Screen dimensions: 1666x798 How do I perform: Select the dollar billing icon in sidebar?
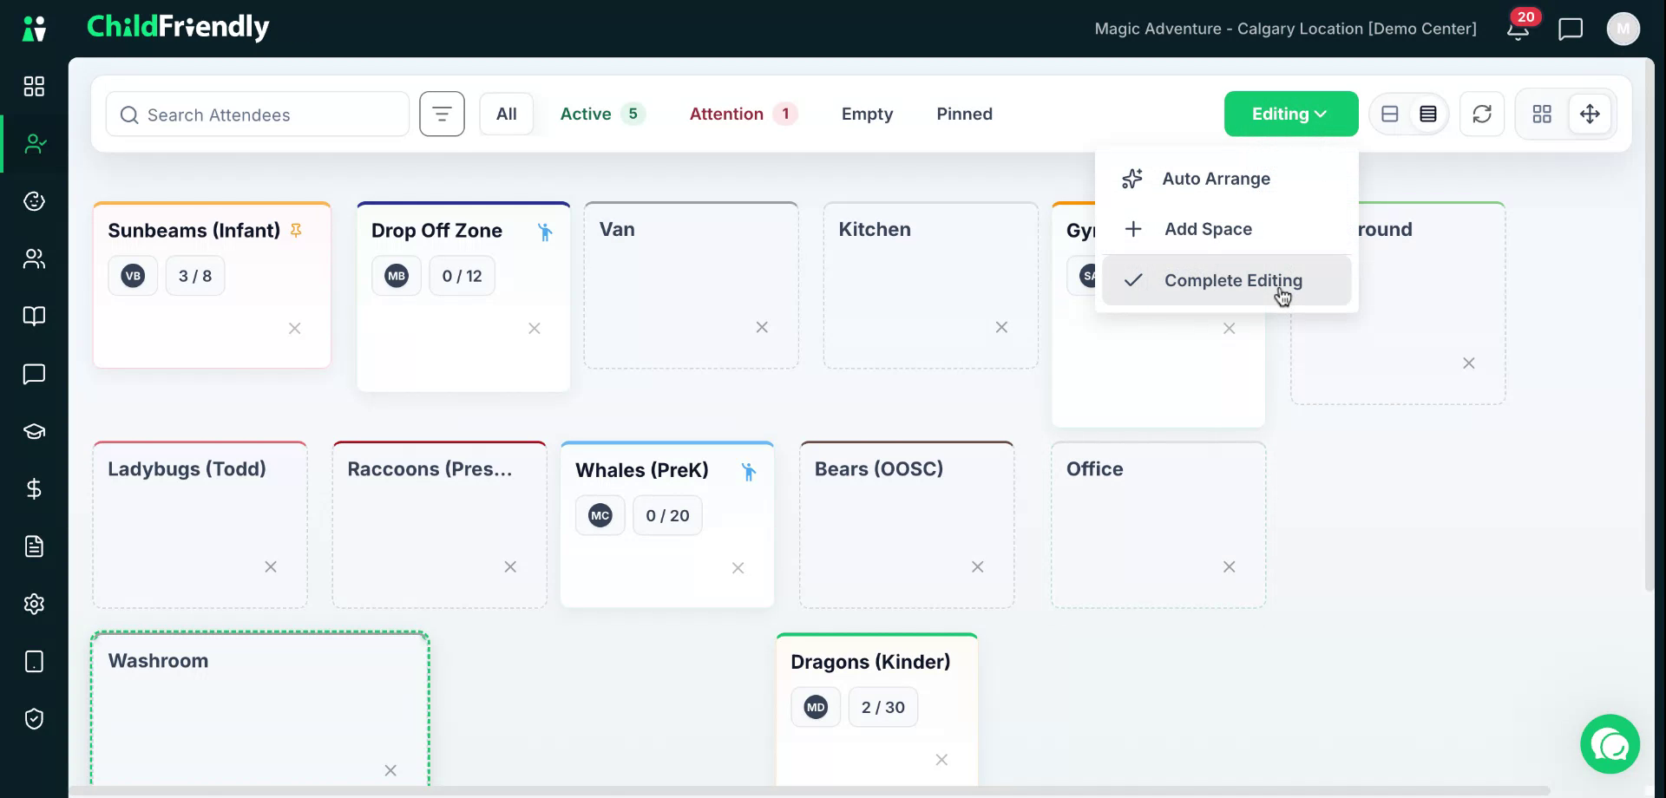34,489
